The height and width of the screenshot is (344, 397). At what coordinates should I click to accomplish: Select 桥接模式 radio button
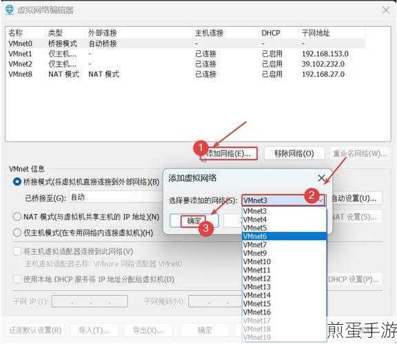pyautogui.click(x=17, y=182)
